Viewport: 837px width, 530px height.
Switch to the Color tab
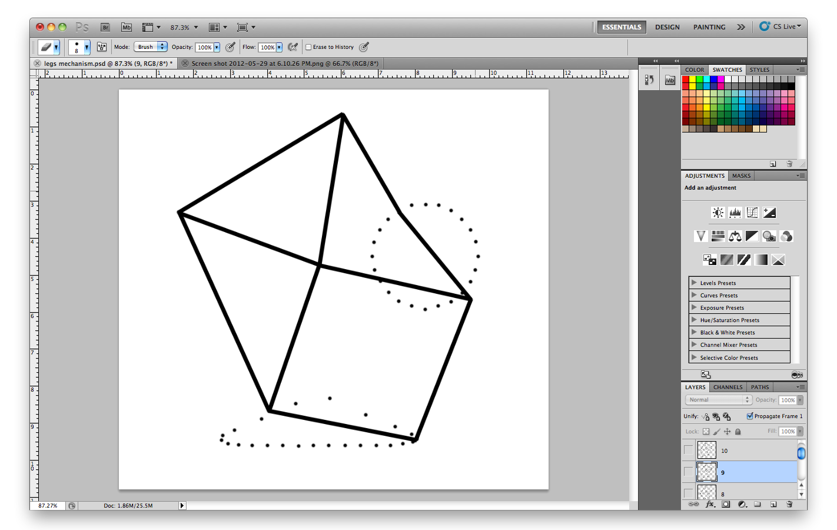pyautogui.click(x=695, y=69)
